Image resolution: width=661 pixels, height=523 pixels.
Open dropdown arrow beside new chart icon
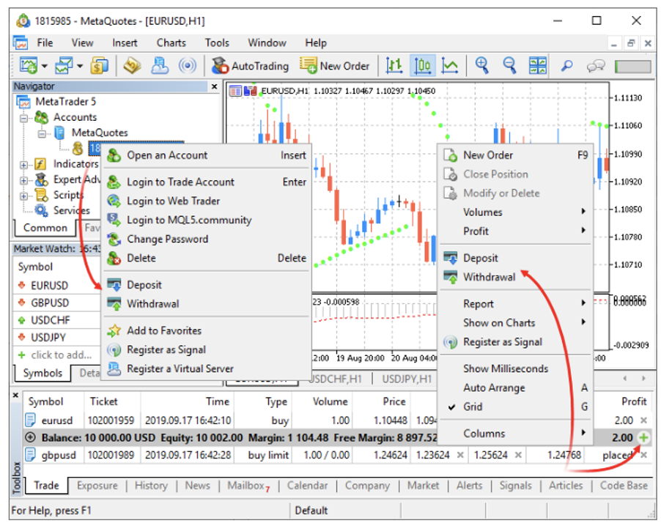[44, 66]
